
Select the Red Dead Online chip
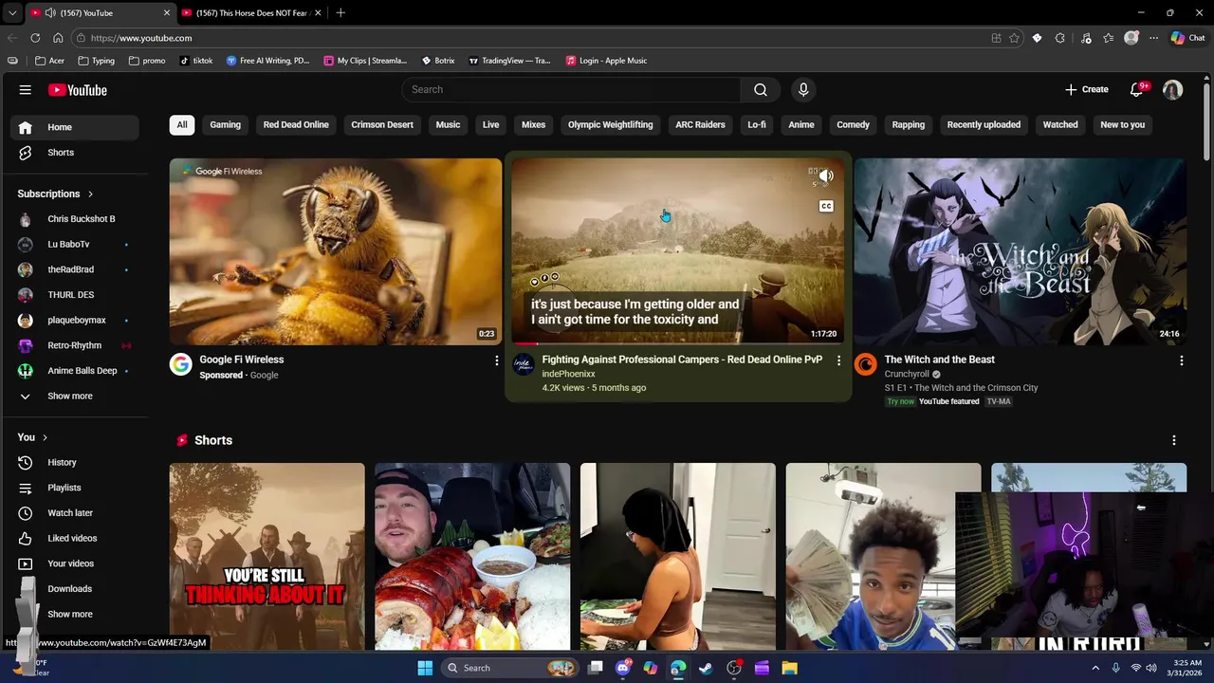tap(296, 124)
